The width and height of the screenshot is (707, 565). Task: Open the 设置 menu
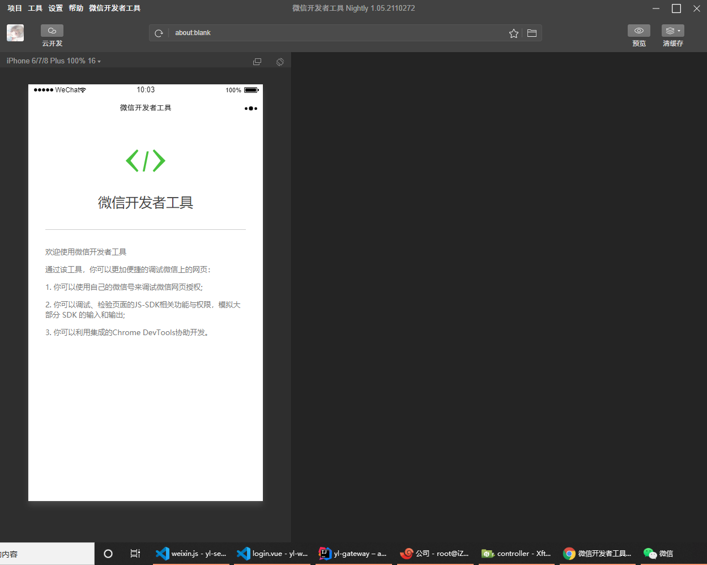(x=56, y=8)
